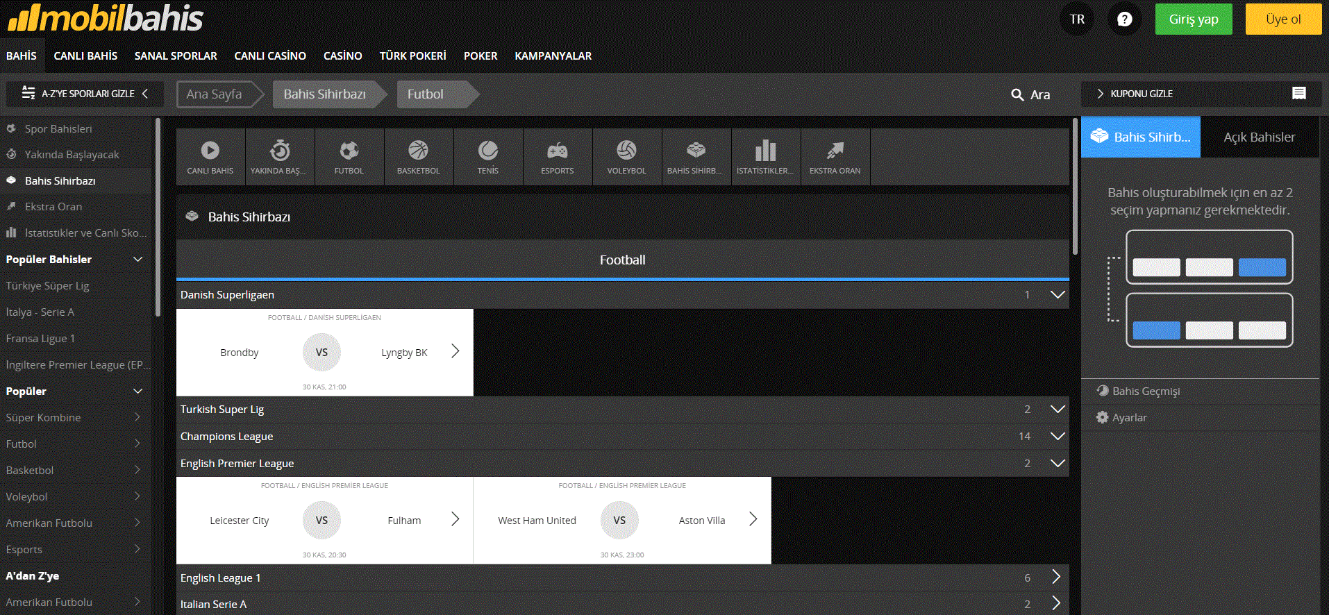Click the Futbol breadcrumb

pyautogui.click(x=437, y=94)
